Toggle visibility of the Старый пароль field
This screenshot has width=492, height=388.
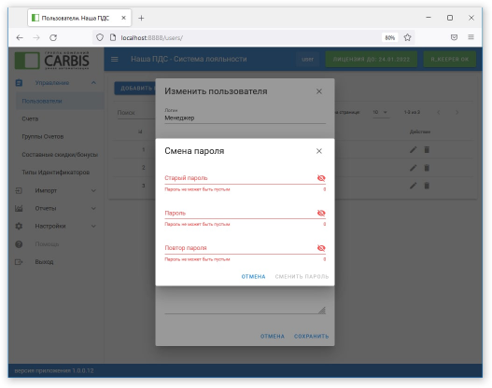(x=321, y=178)
